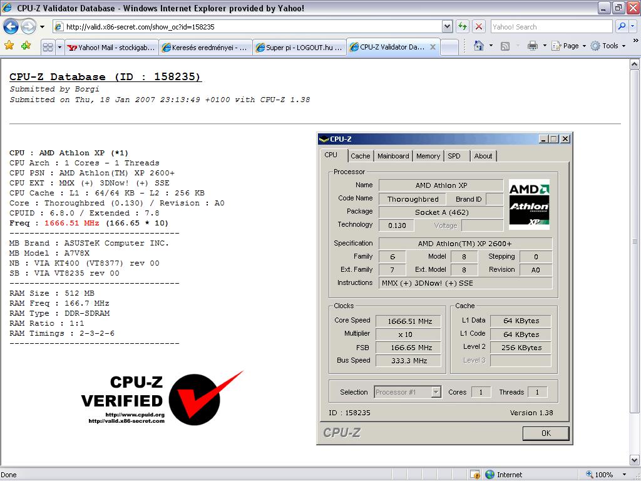This screenshot has width=641, height=481.
Task: Switch to the Yahoo! Mail tab
Action: pos(111,48)
